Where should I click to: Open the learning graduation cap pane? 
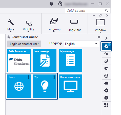[106, 68]
